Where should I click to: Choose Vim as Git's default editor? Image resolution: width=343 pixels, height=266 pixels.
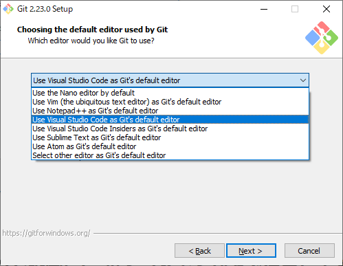[x=170, y=102]
